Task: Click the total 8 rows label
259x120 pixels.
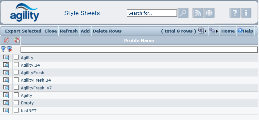Action: (x=179, y=31)
